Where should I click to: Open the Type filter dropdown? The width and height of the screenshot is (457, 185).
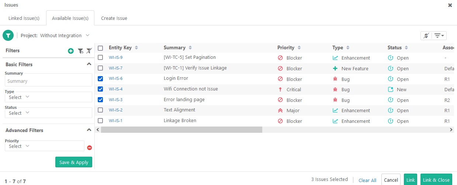[x=48, y=97]
